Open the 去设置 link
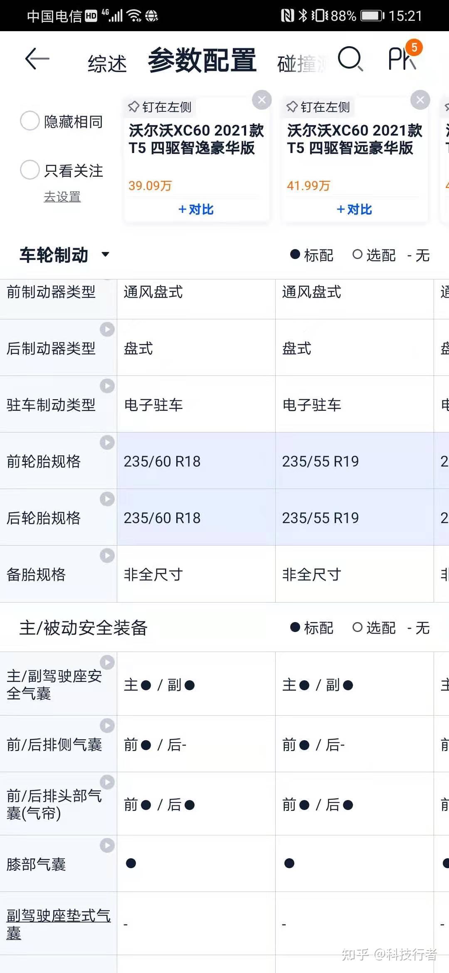This screenshot has width=449, height=973. (62, 197)
